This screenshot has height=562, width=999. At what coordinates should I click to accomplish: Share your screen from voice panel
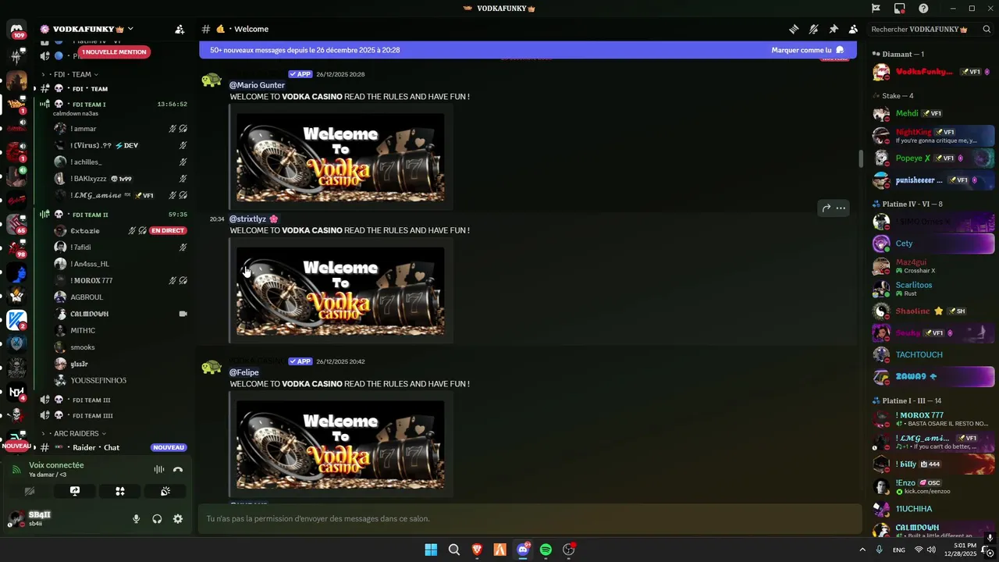[75, 491]
